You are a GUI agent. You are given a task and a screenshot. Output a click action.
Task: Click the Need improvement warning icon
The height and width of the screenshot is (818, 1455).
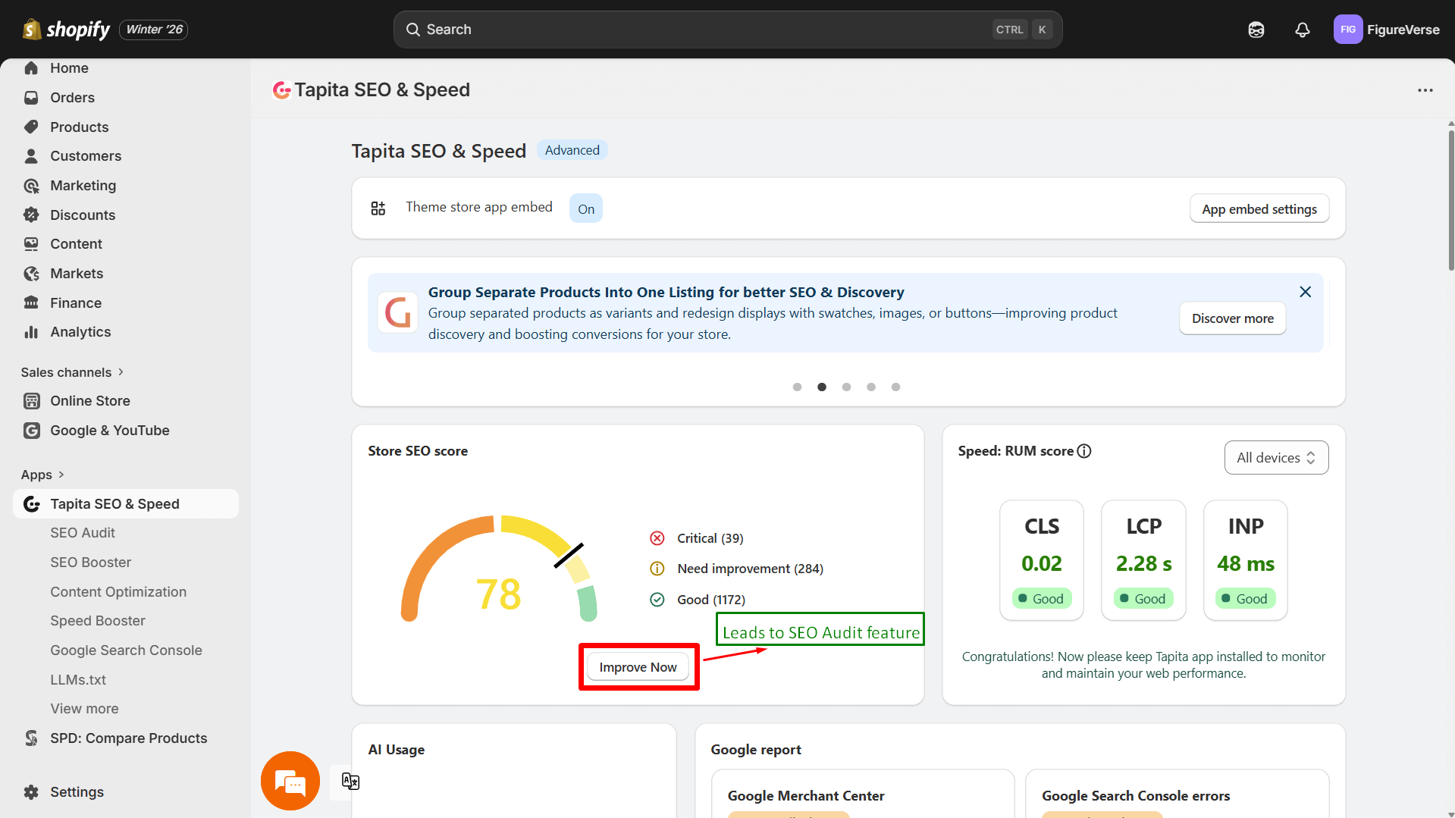[657, 569]
